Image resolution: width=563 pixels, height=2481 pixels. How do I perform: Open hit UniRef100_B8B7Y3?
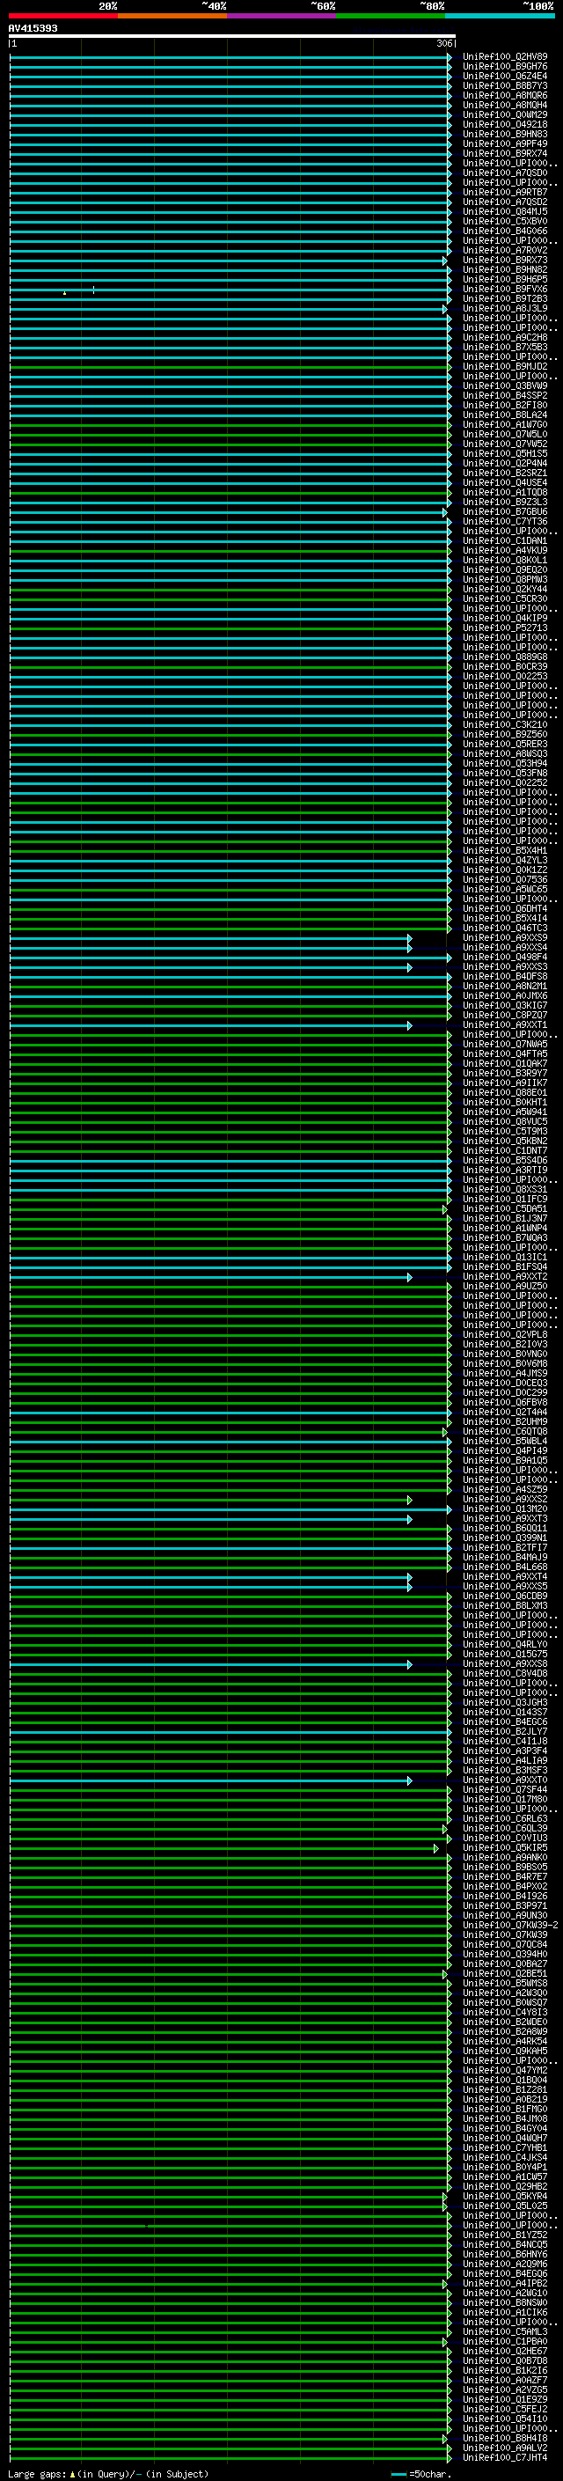505,85
